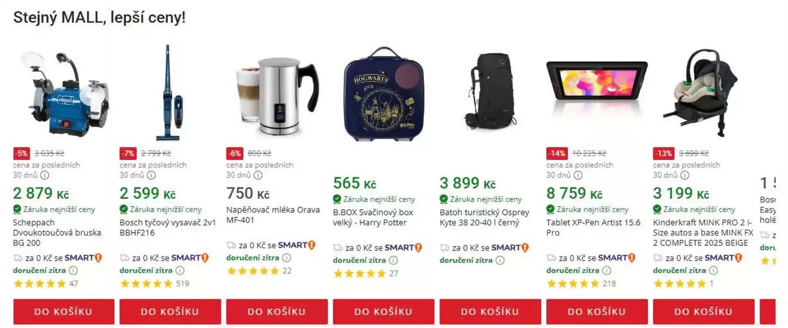Viewport: 788px width, 328px height.
Task: Add Bosch vacuum with DO KOŠÍKU
Action: point(170,312)
